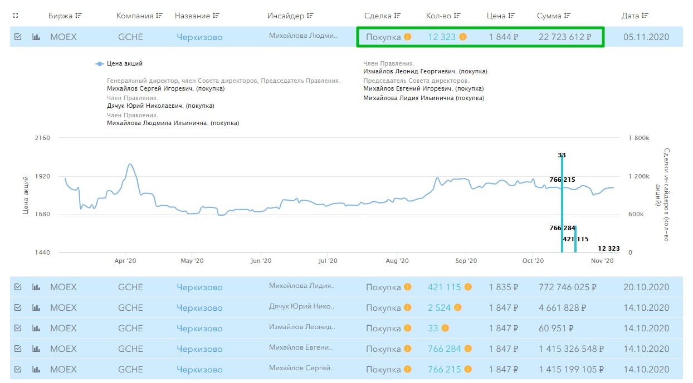Screen dimensions: 693x383
Task: Toggle the checkbox in the Измайлов Леонид row
Action: coord(18,329)
